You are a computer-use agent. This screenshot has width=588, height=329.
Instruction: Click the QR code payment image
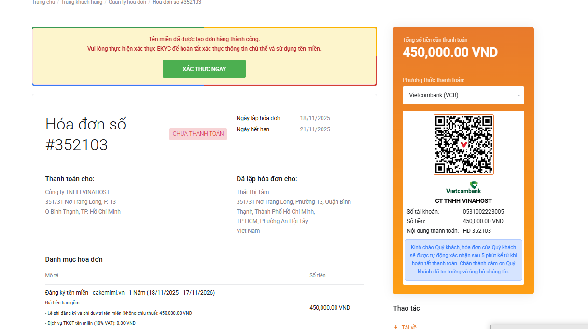[x=463, y=144]
